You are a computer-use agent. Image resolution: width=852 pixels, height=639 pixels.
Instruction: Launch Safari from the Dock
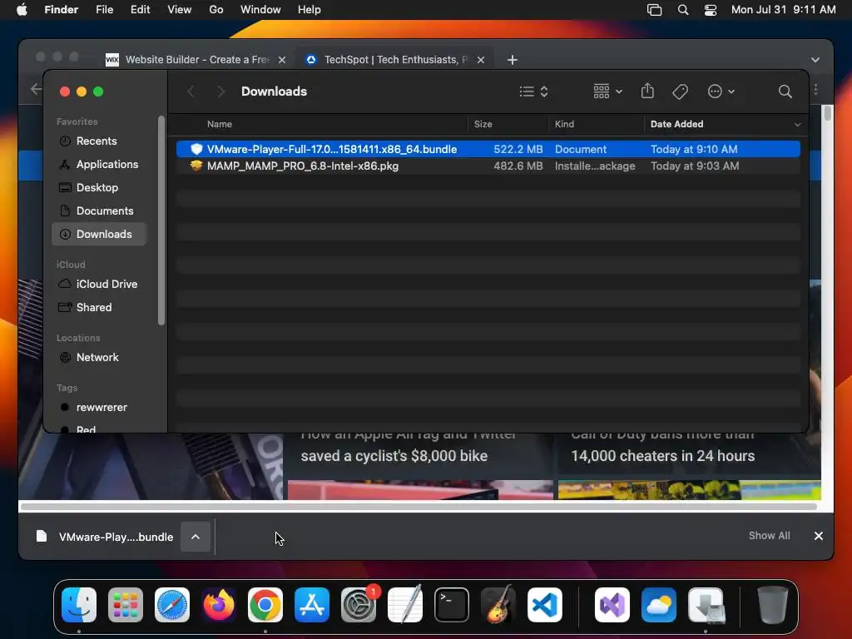tap(172, 605)
